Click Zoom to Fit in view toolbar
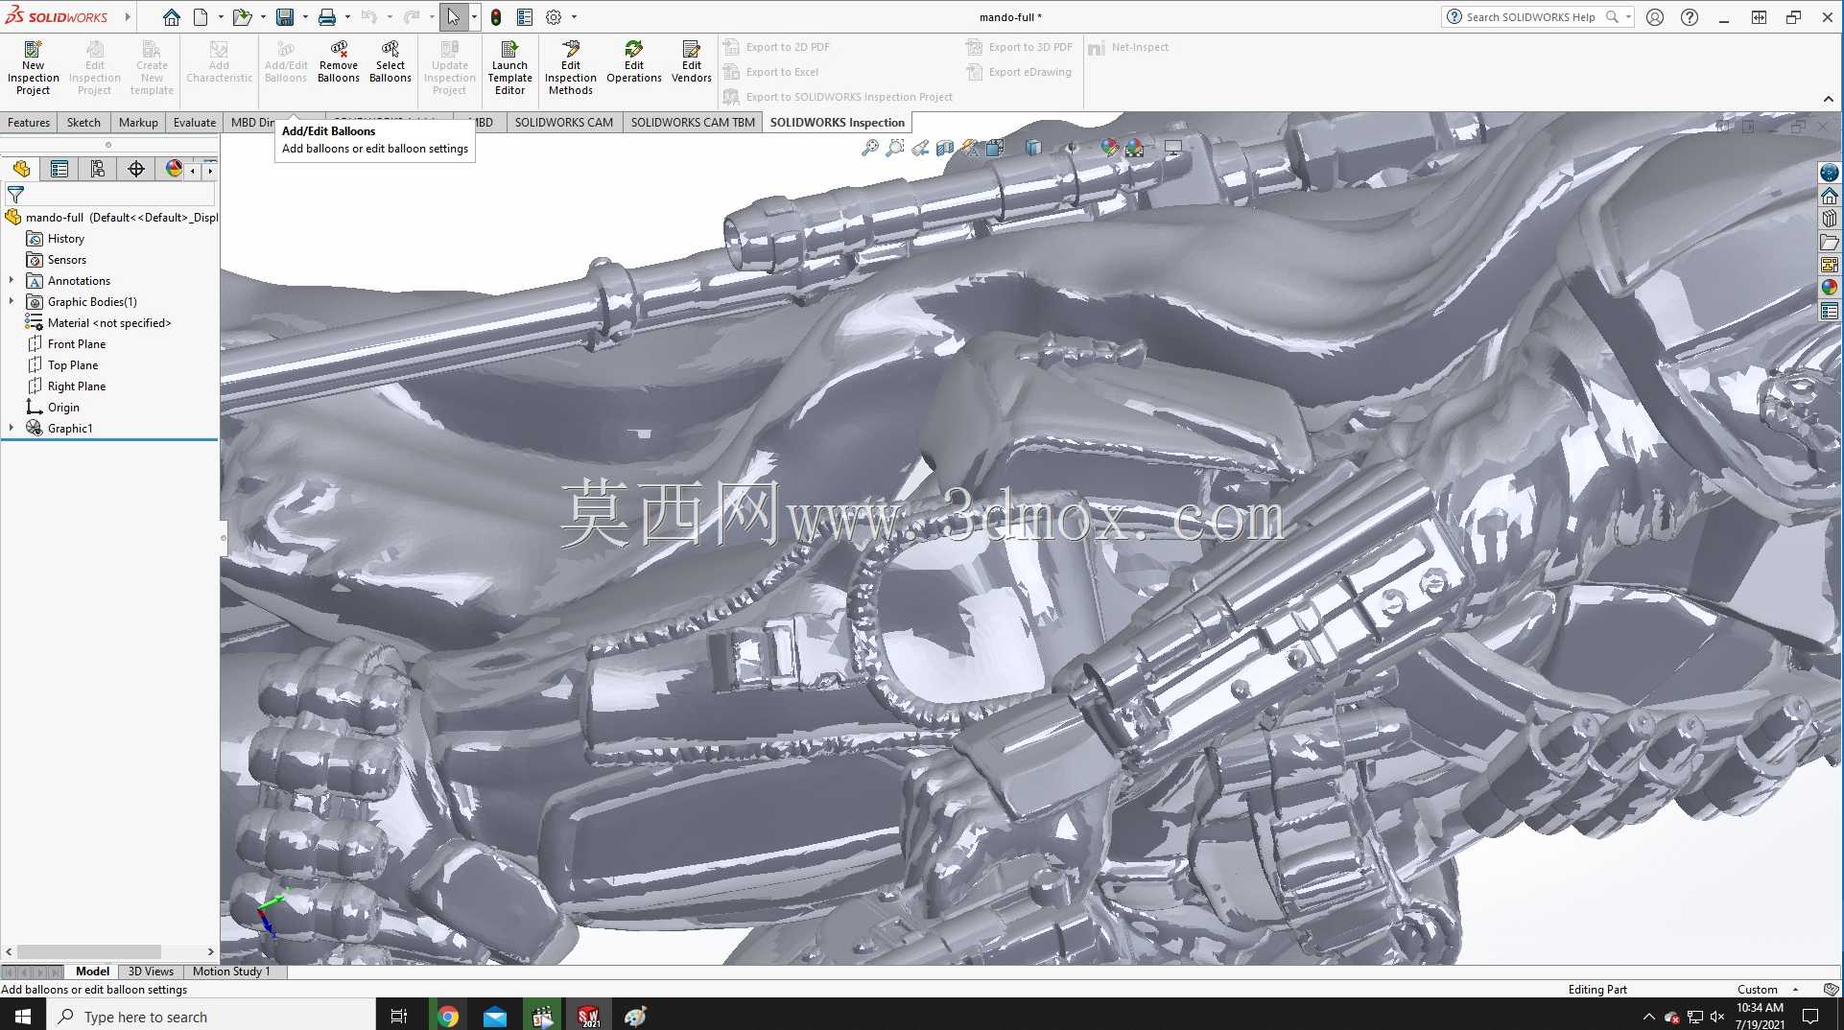1844x1030 pixels. click(x=870, y=148)
